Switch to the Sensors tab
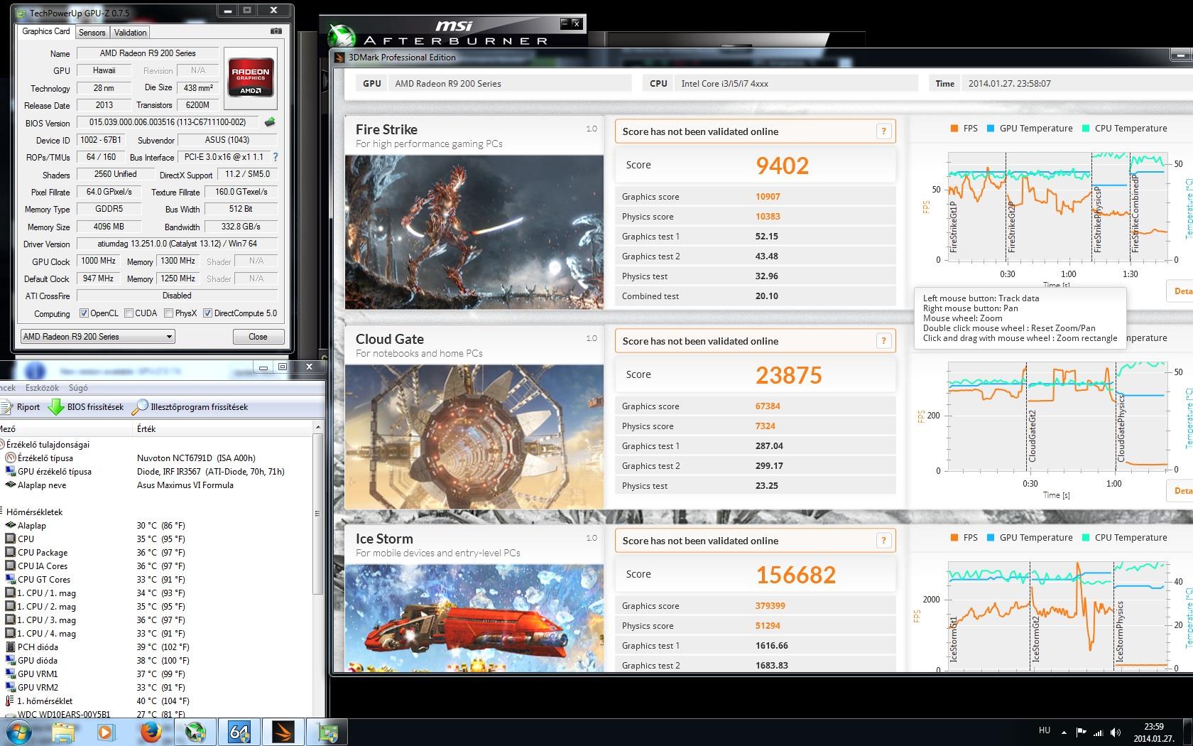Image resolution: width=1193 pixels, height=746 pixels. point(92,32)
